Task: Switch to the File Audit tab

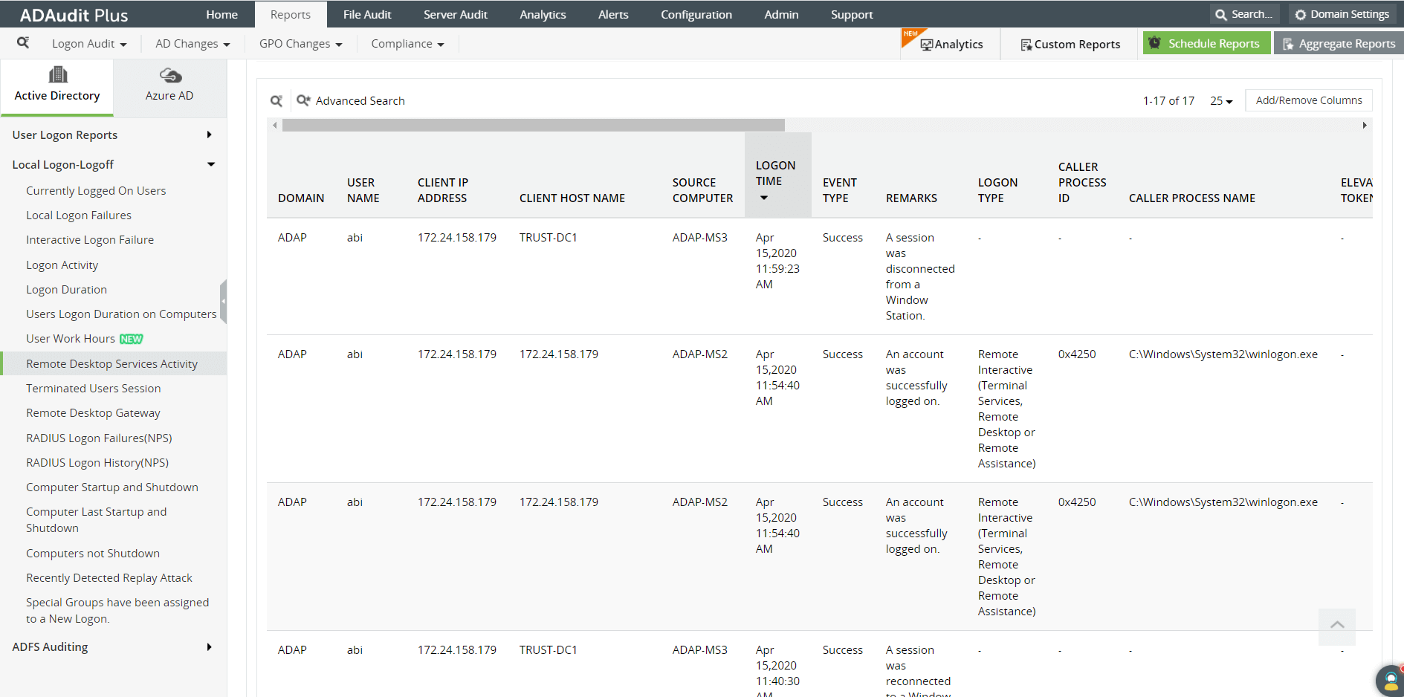Action: (x=367, y=15)
